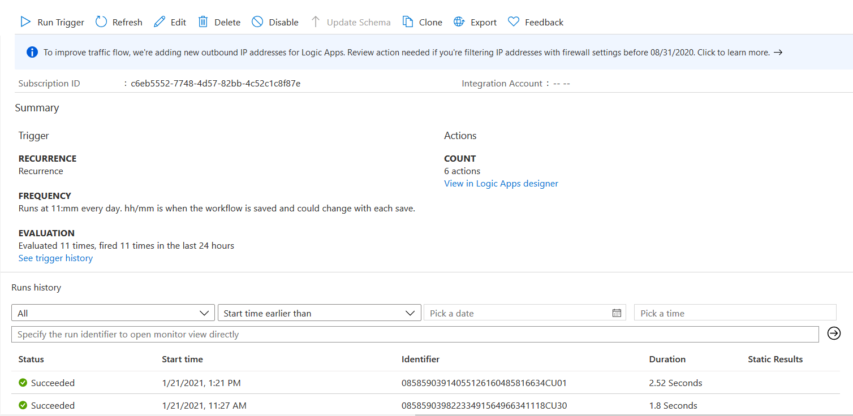This screenshot has height=416, width=853.
Task: Open See trigger history link
Action: click(x=55, y=258)
